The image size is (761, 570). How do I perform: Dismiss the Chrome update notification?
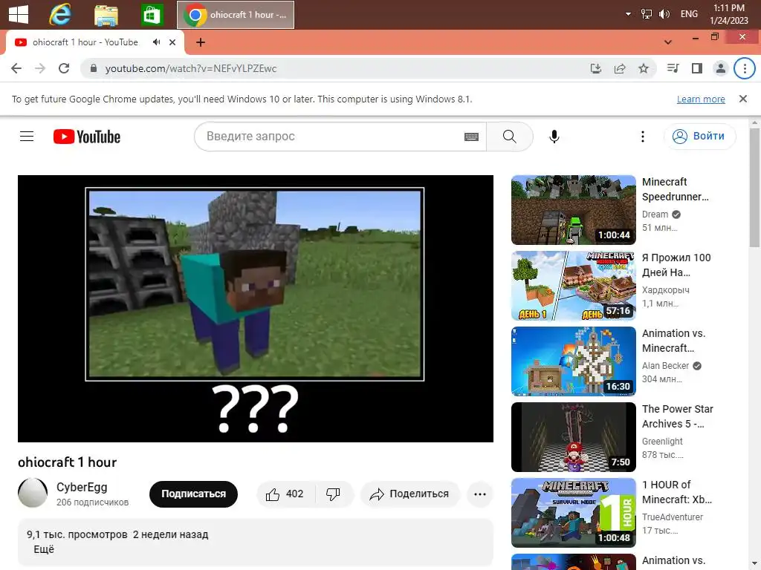click(x=742, y=99)
